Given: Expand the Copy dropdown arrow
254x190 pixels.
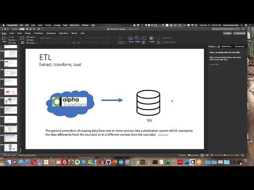Looking at the screenshot, I should tap(16, 40).
